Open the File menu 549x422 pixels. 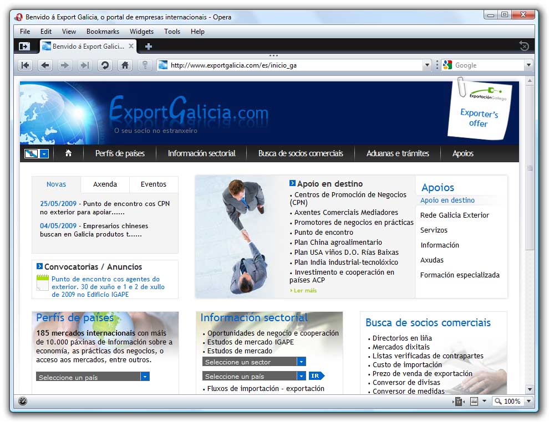25,32
